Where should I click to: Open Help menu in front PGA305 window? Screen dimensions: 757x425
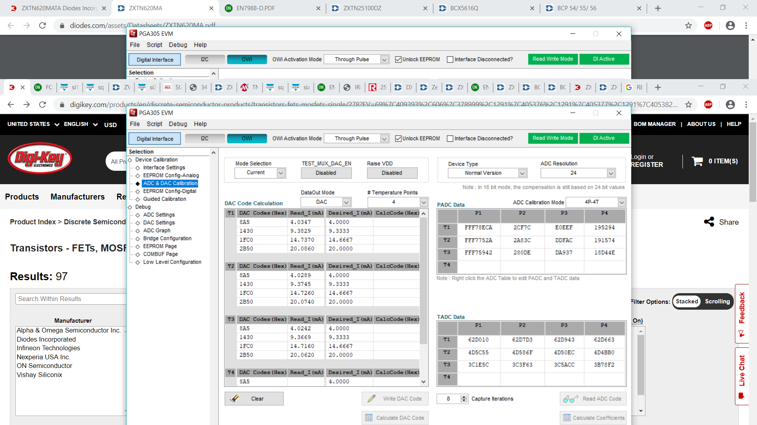200,124
